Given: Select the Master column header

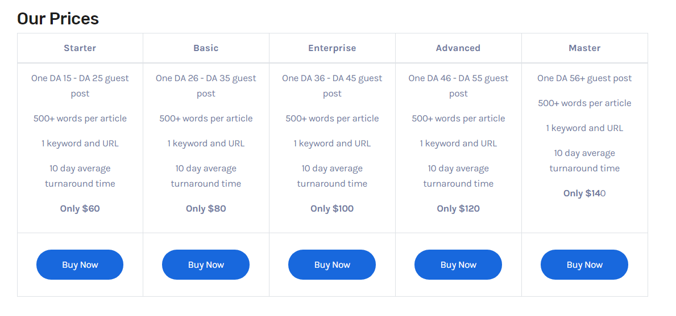Looking at the screenshot, I should point(584,48).
